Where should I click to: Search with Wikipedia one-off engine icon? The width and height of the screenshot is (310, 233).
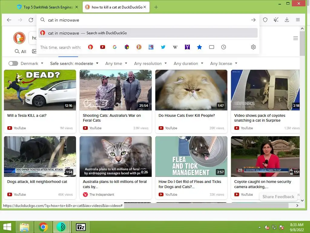pos(175,47)
